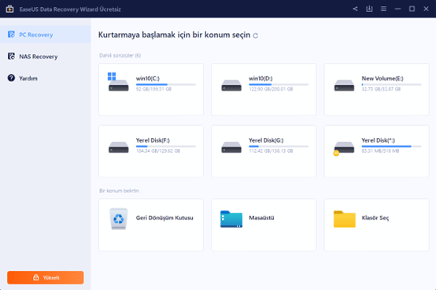Close the EaseUS Data Recovery window
Image resolution: width=436 pixels, height=290 pixels.
pos(426,9)
